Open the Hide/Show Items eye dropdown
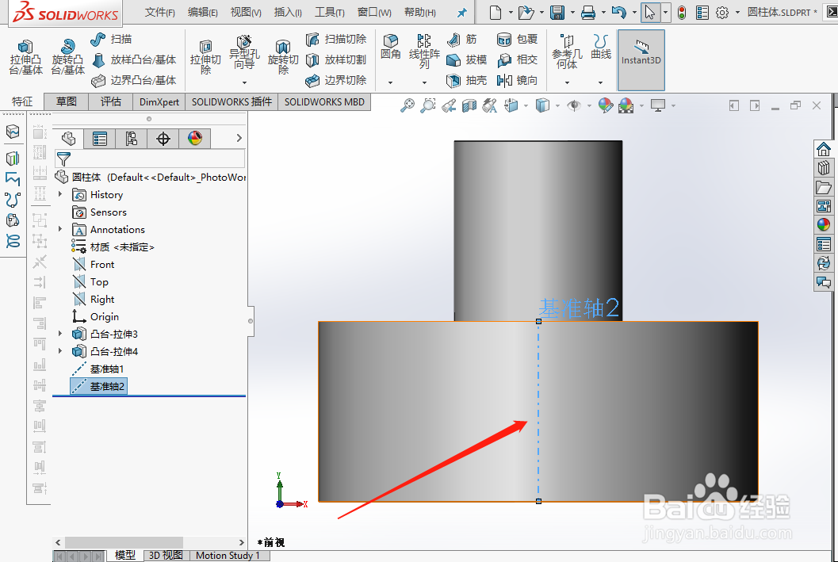This screenshot has width=838, height=562. [x=589, y=105]
